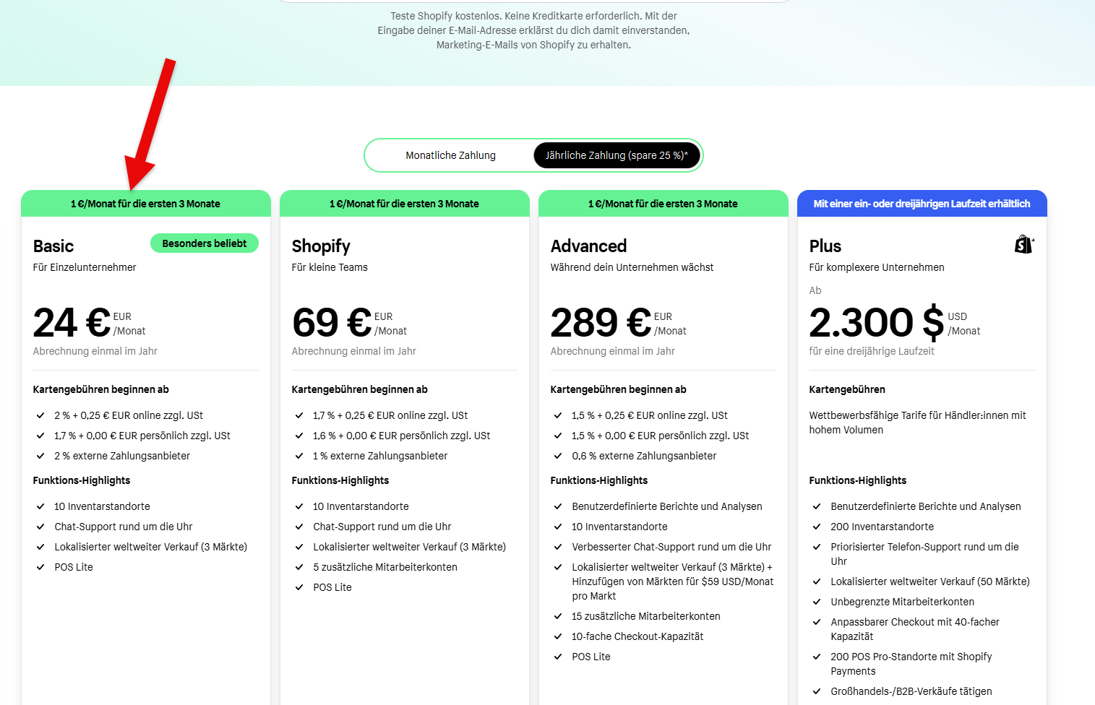Viewport: 1095px width, 705px height.
Task: Click 'Wettbewerbsfähige Tarife für Händler:innen' text
Action: pyautogui.click(x=917, y=423)
